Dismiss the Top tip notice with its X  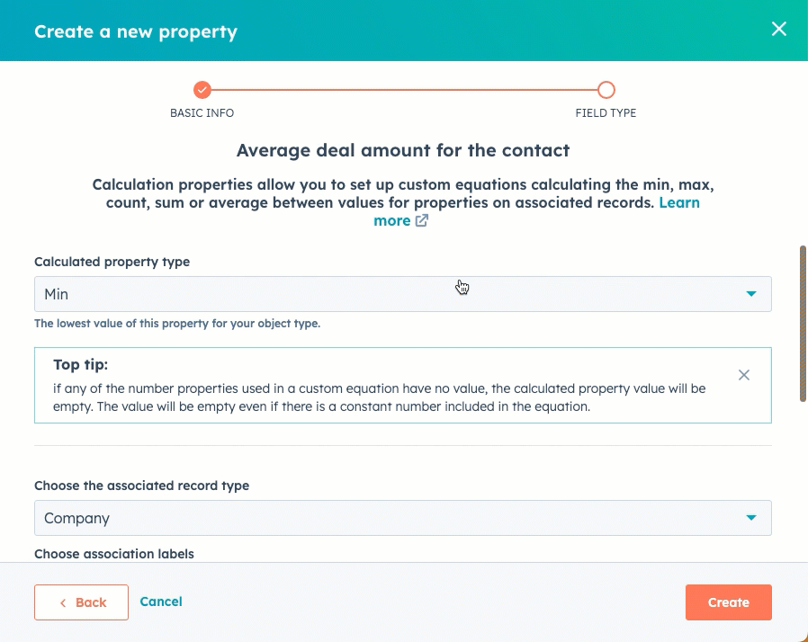click(x=744, y=376)
